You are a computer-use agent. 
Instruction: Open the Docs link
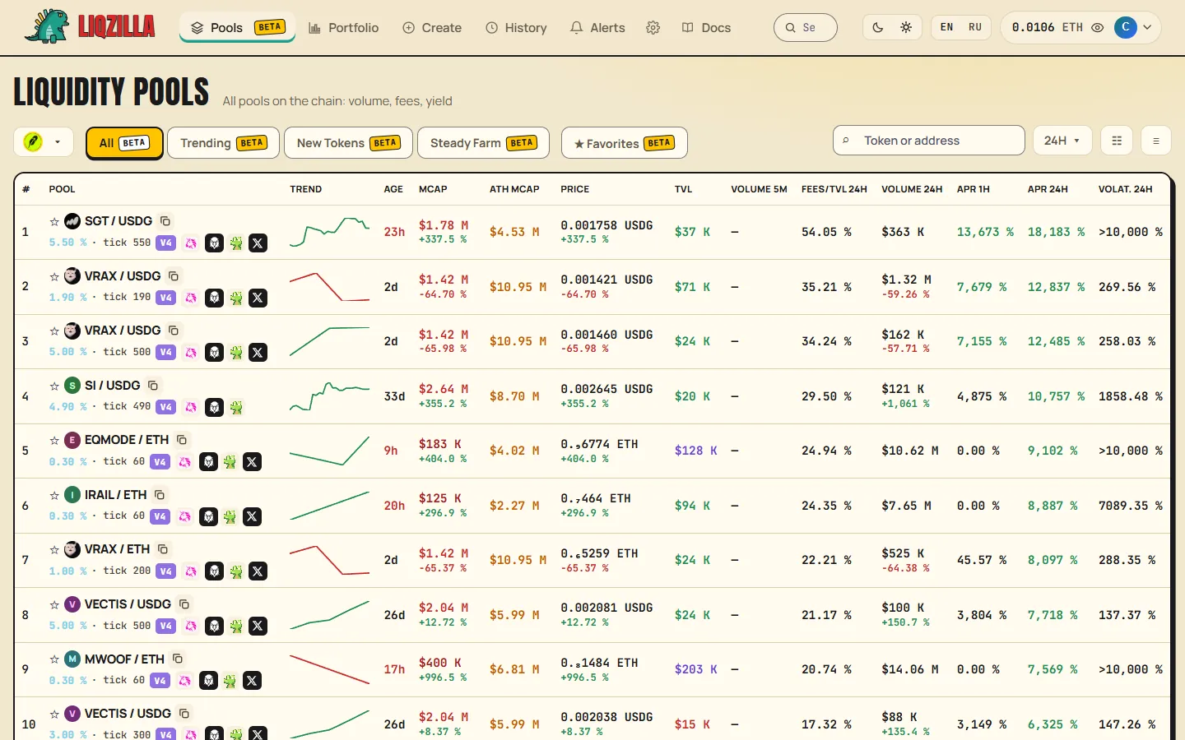tap(707, 28)
